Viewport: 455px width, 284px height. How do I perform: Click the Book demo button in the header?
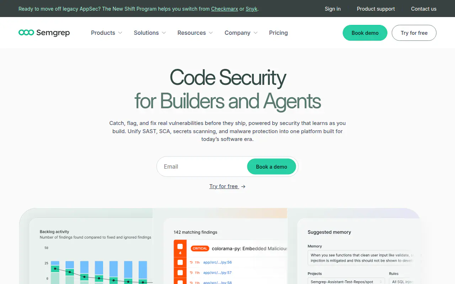pos(365,33)
